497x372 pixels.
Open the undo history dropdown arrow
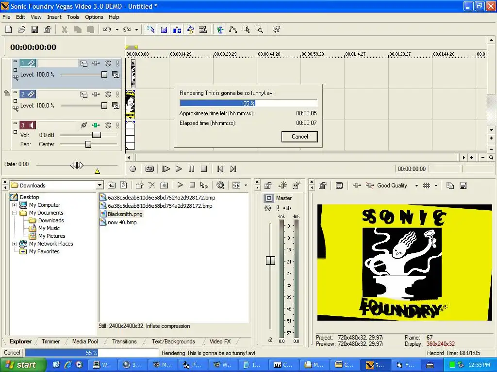[x=117, y=30]
